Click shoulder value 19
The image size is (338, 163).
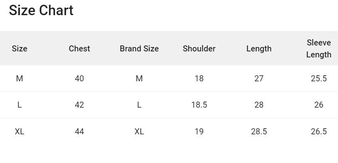199,132
